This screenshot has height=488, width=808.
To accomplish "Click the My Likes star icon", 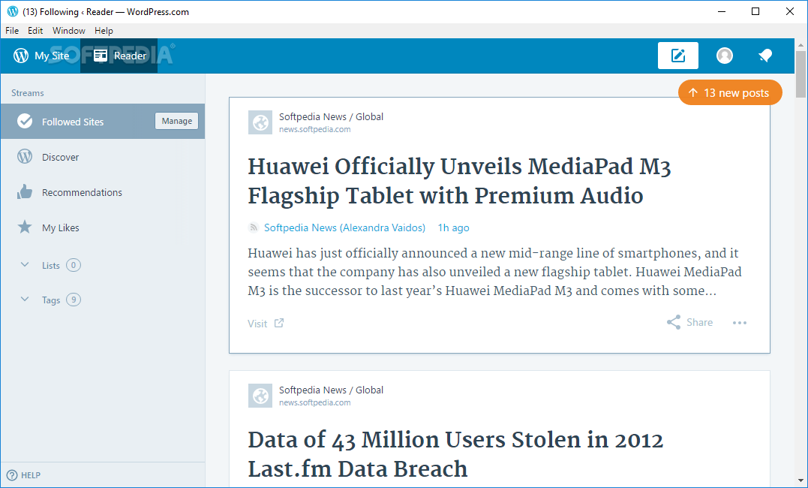I will click(25, 227).
